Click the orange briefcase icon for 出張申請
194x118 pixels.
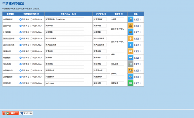click(131, 26)
